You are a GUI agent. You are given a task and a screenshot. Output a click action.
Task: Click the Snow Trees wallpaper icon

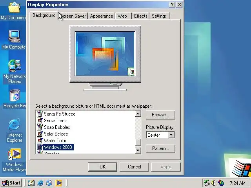coord(40,120)
